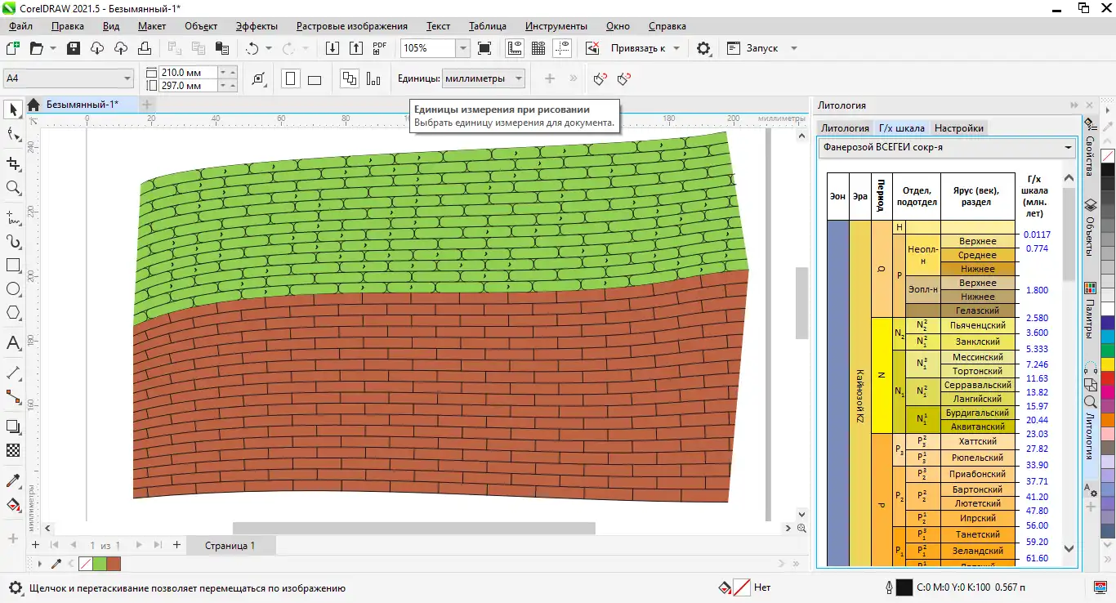Screen dimensions: 1116x603
Task: Import a file into document
Action: click(333, 48)
